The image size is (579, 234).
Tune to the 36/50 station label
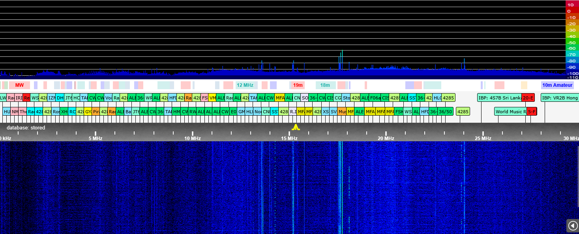[445, 112]
